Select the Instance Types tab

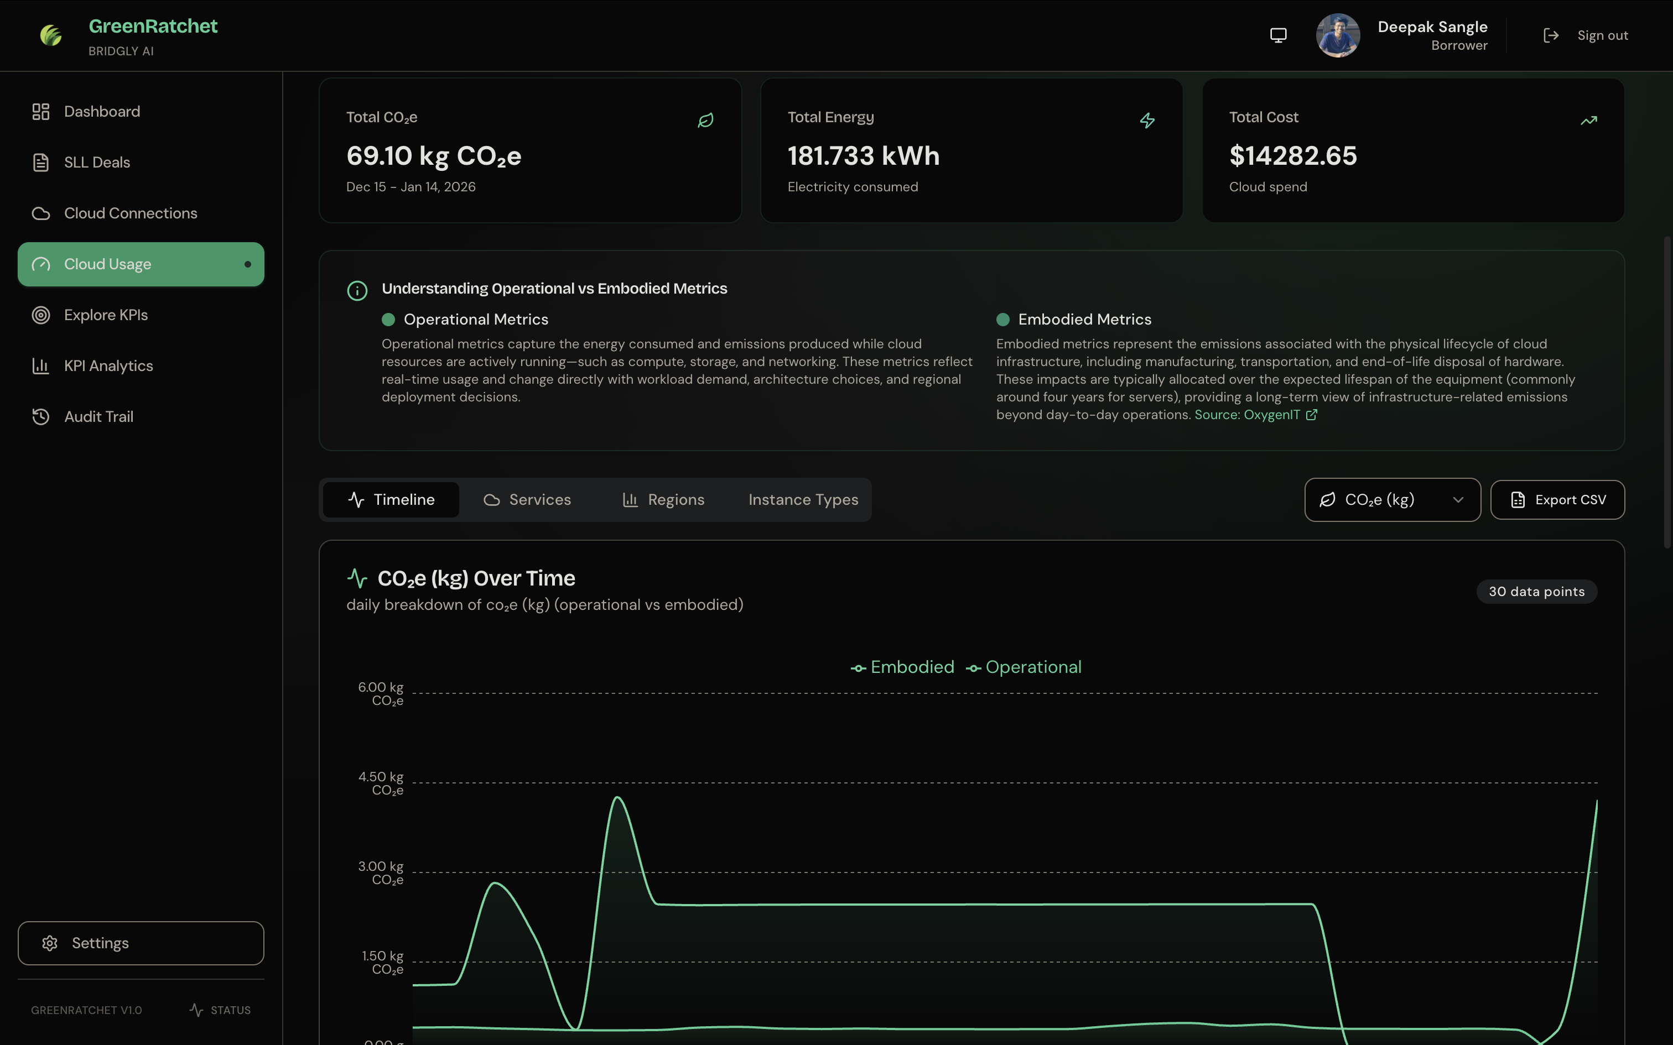pyautogui.click(x=803, y=500)
